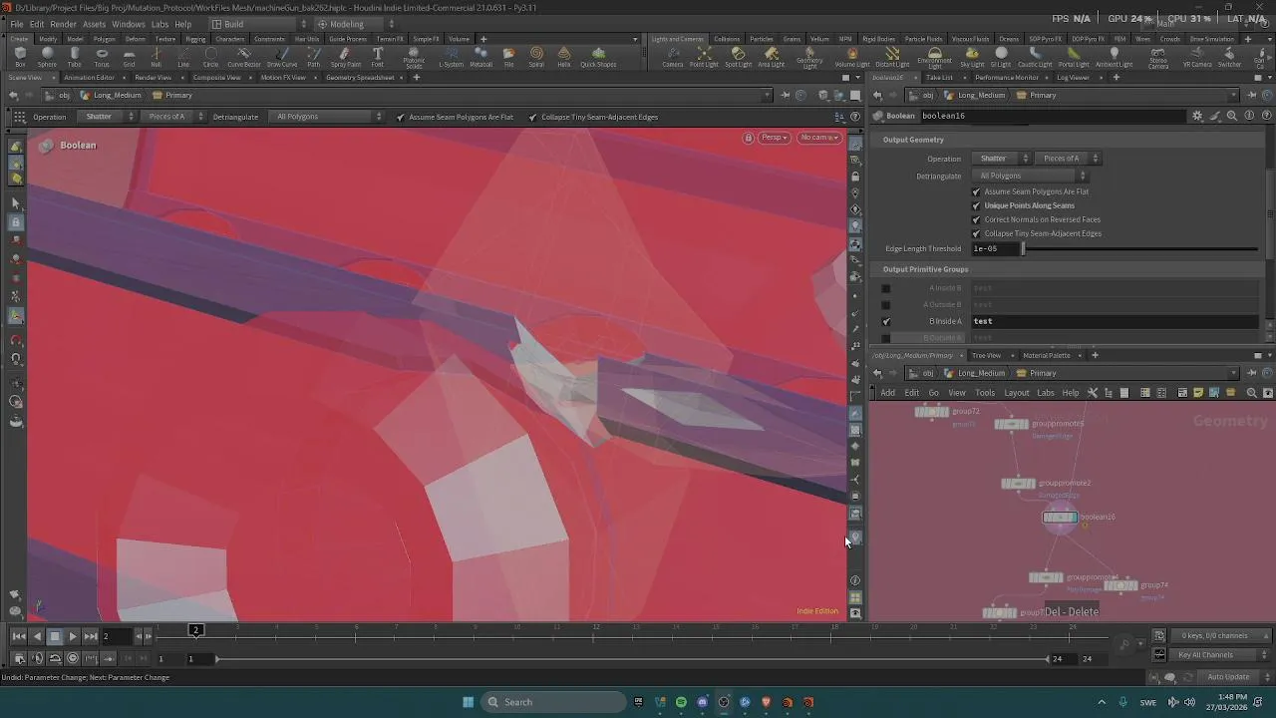Viewport: 1276px width, 718px height.
Task: Select the Spiral shelf tool
Action: 536,57
